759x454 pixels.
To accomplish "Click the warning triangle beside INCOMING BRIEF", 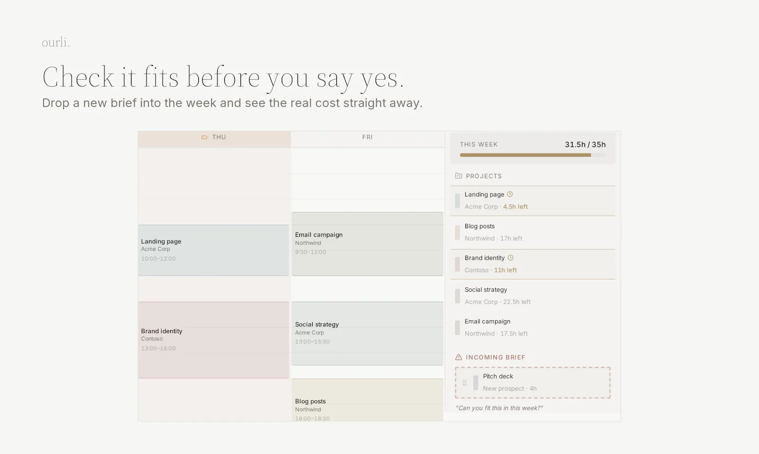I will click(x=459, y=357).
